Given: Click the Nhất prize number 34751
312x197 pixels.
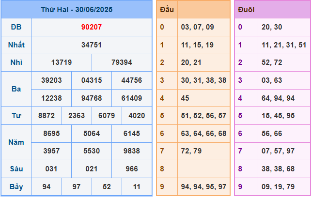Looking at the screenshot, I should pyautogui.click(x=91, y=45).
